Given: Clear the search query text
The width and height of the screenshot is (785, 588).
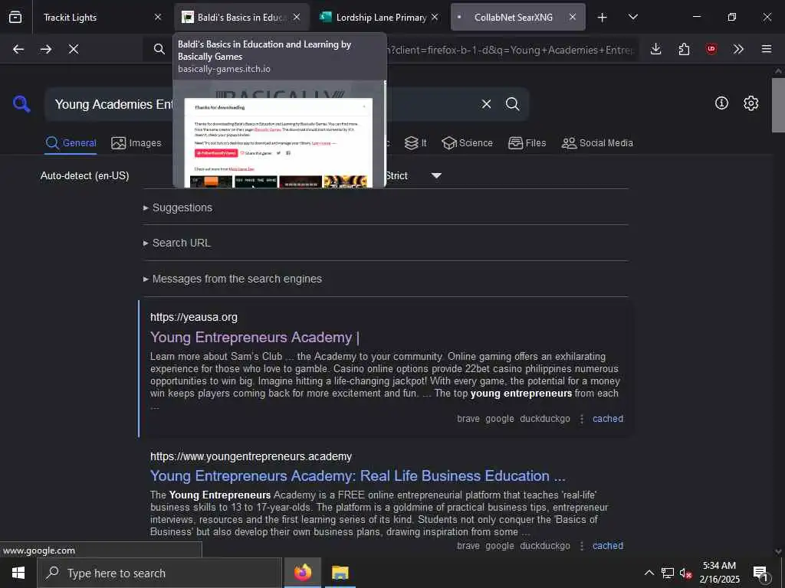Looking at the screenshot, I should tap(486, 104).
